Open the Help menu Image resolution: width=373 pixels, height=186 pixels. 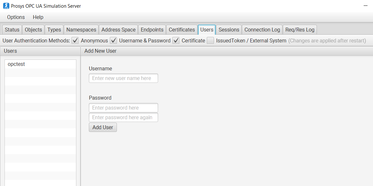tap(38, 17)
